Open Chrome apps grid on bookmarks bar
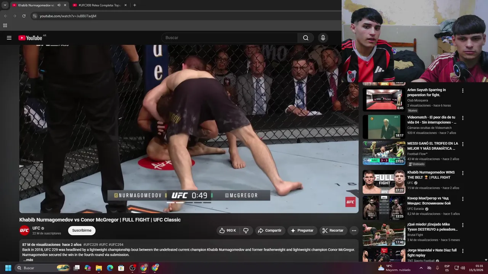This screenshot has height=274, width=488. (x=5, y=25)
